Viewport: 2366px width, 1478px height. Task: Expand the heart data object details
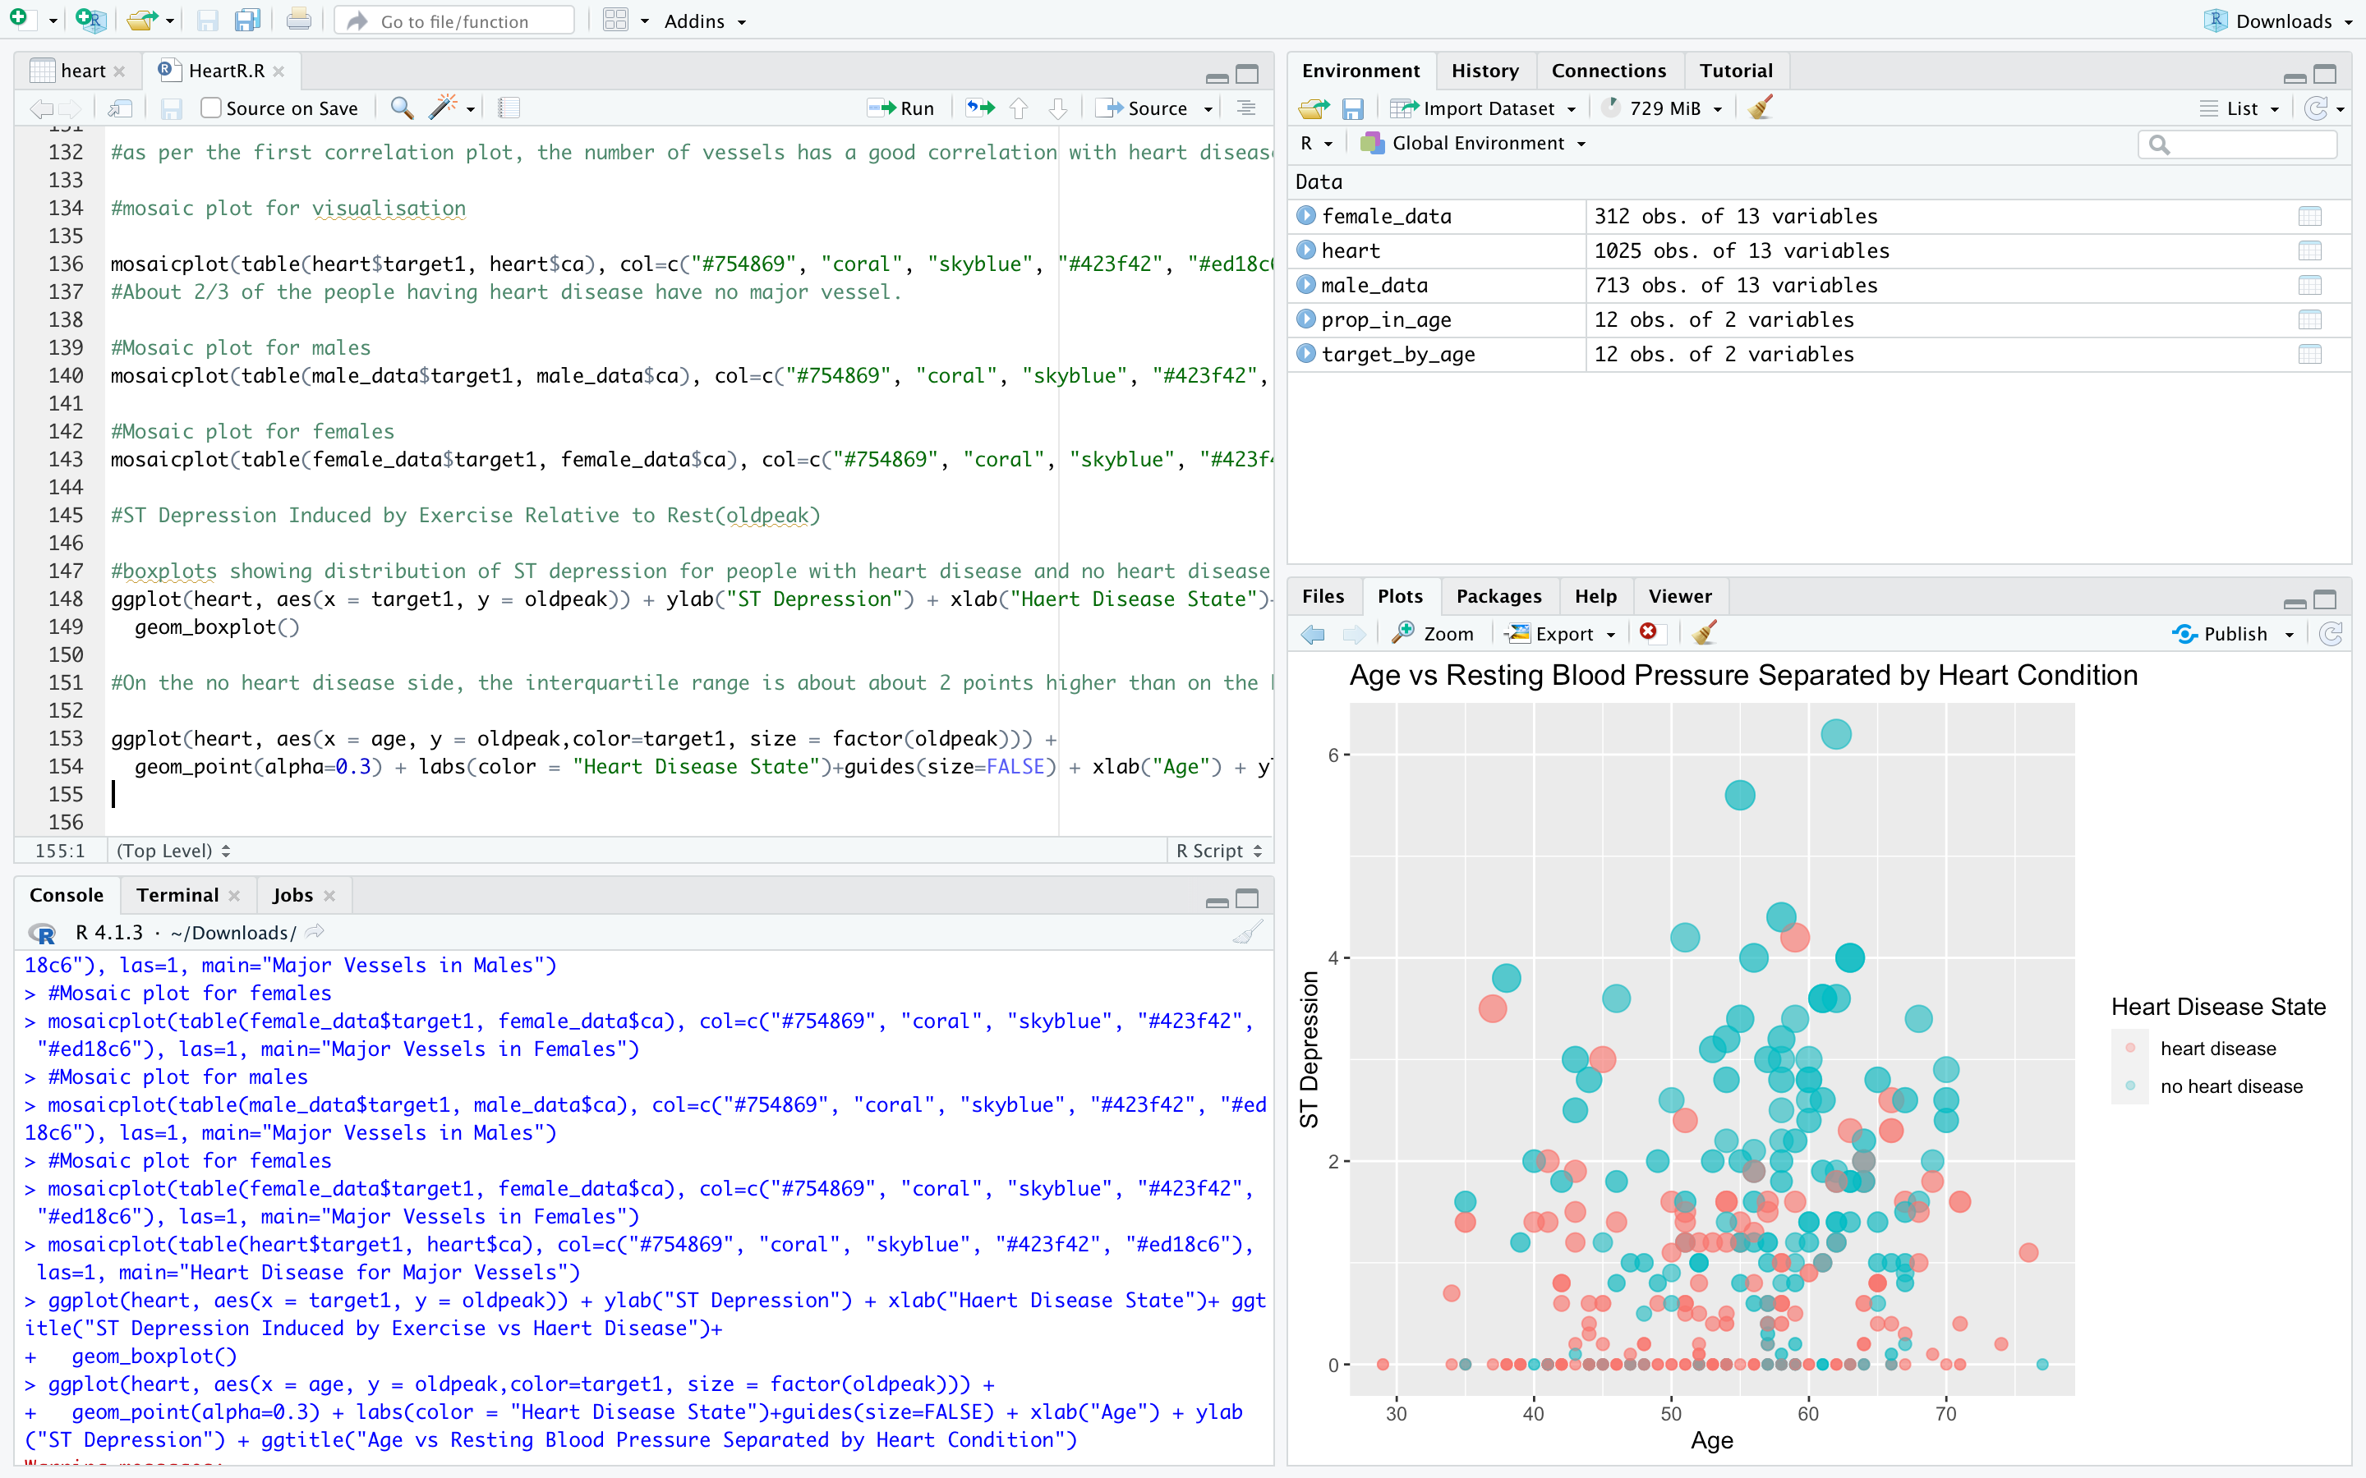(1306, 250)
